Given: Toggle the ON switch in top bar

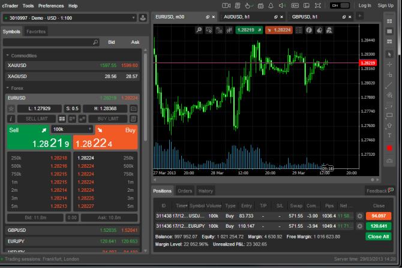Looking at the screenshot, I should tap(340, 5).
